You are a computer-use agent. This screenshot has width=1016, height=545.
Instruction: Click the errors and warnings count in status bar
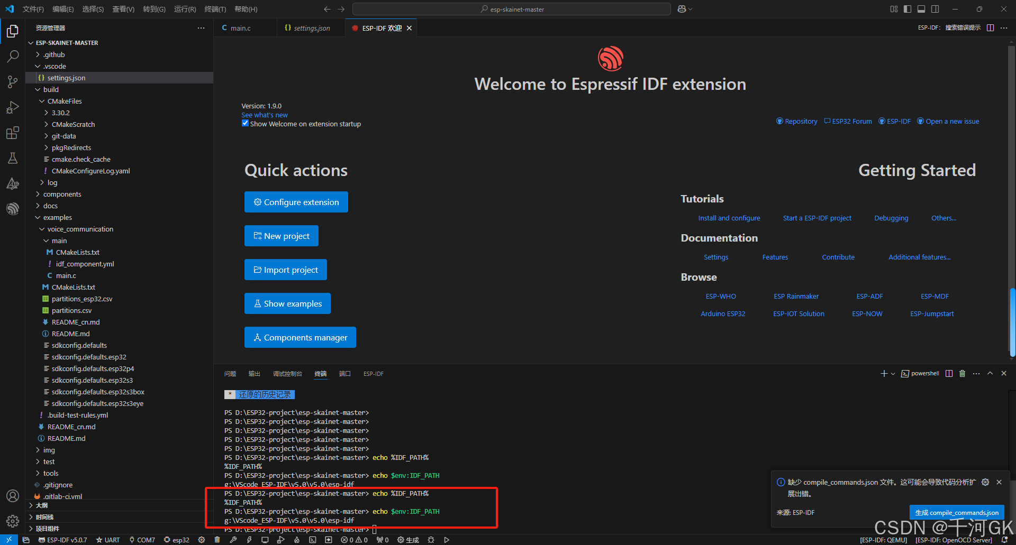tap(354, 540)
